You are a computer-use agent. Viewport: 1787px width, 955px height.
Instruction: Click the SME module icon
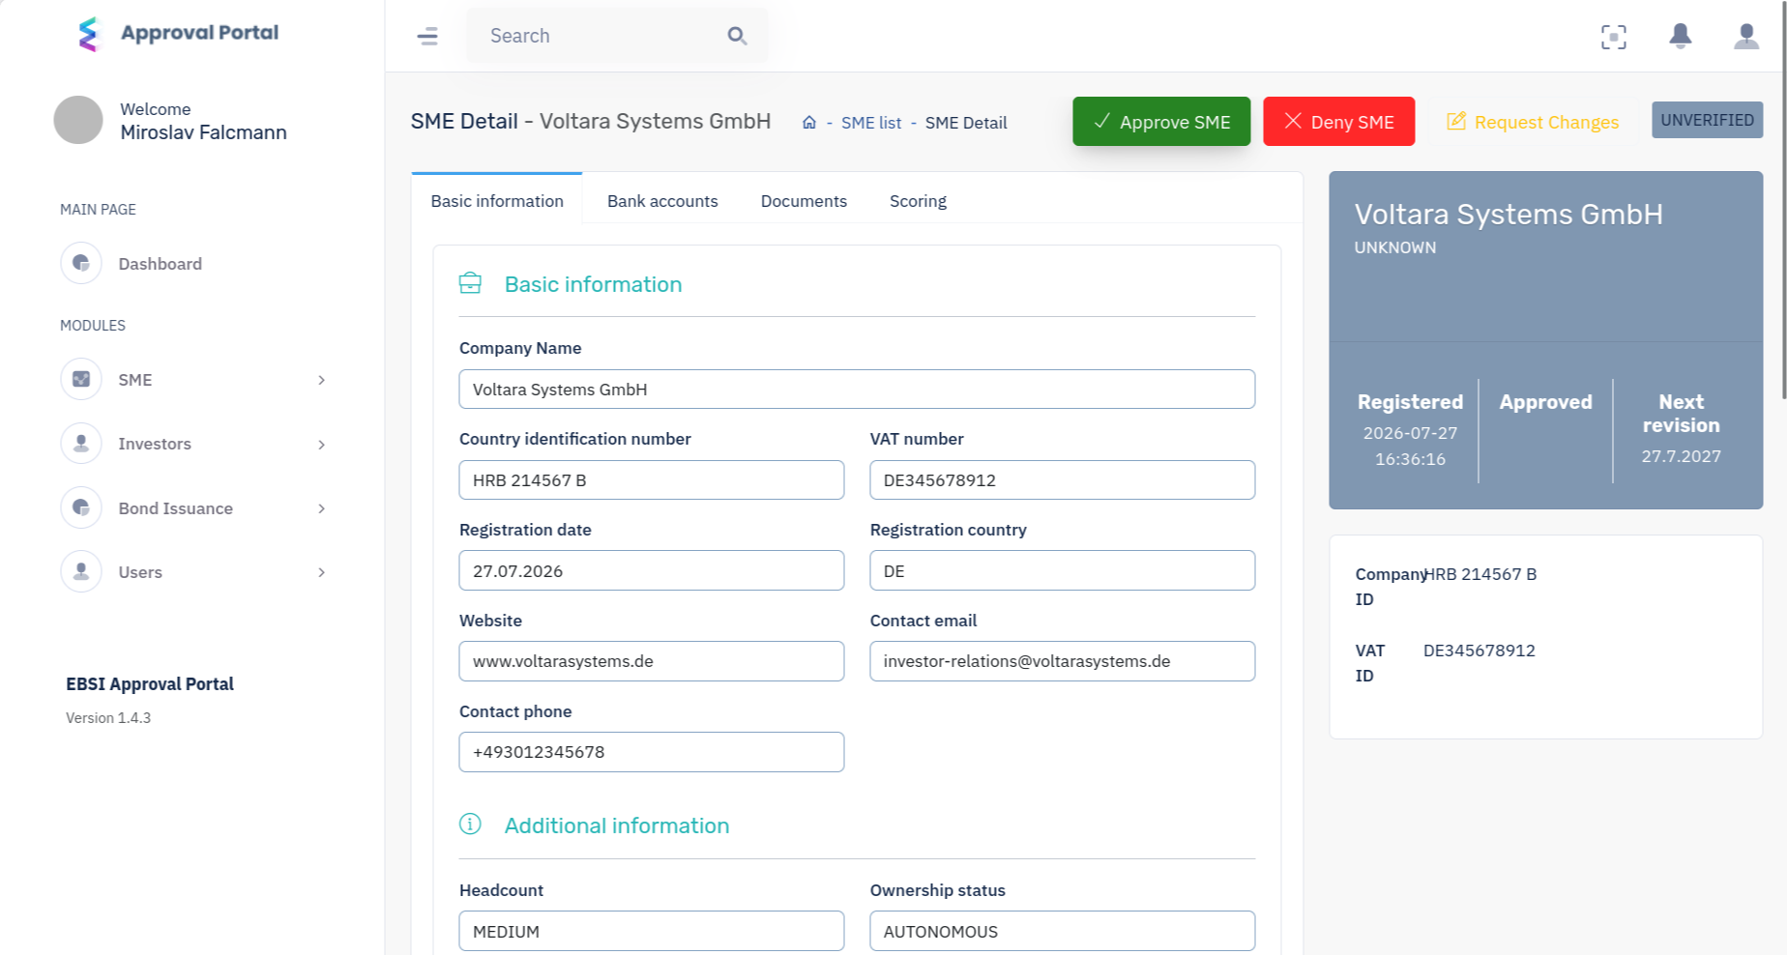pos(81,379)
